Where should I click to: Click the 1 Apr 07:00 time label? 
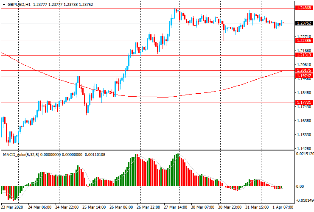pos(283,208)
